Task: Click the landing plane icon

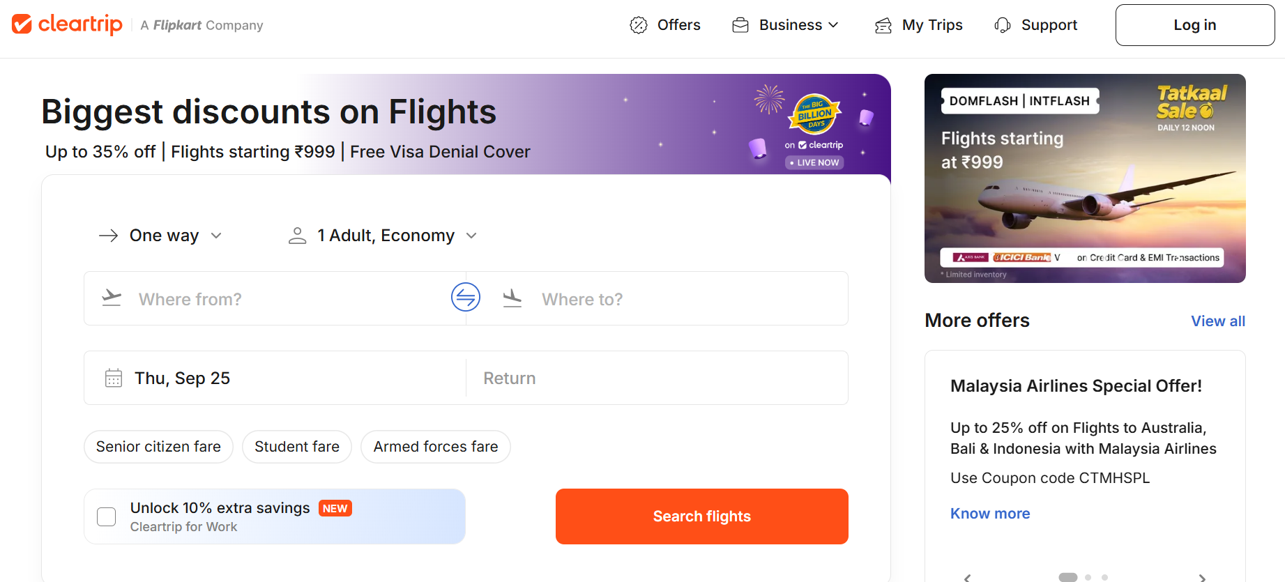Action: pos(512,298)
